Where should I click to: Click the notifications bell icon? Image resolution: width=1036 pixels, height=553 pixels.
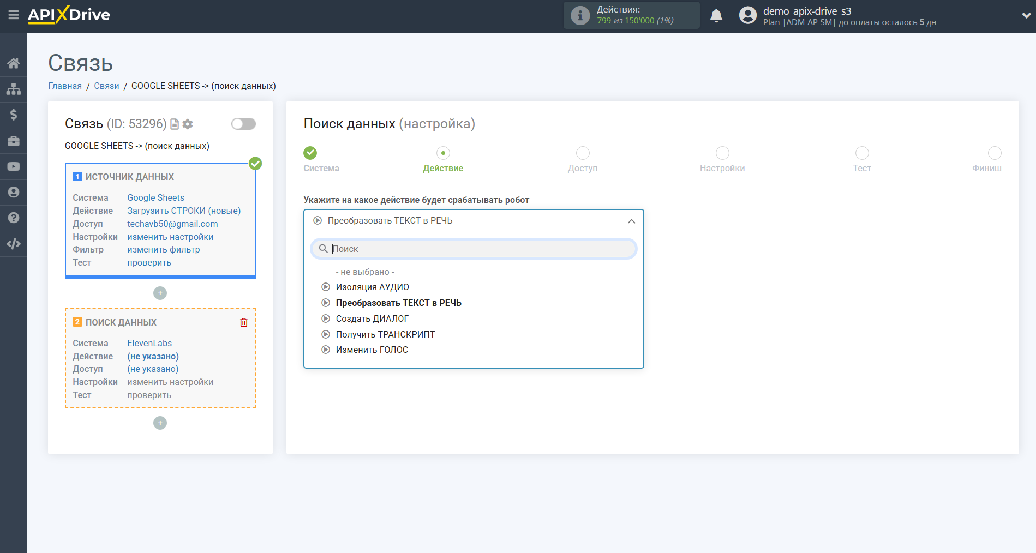pyautogui.click(x=716, y=16)
